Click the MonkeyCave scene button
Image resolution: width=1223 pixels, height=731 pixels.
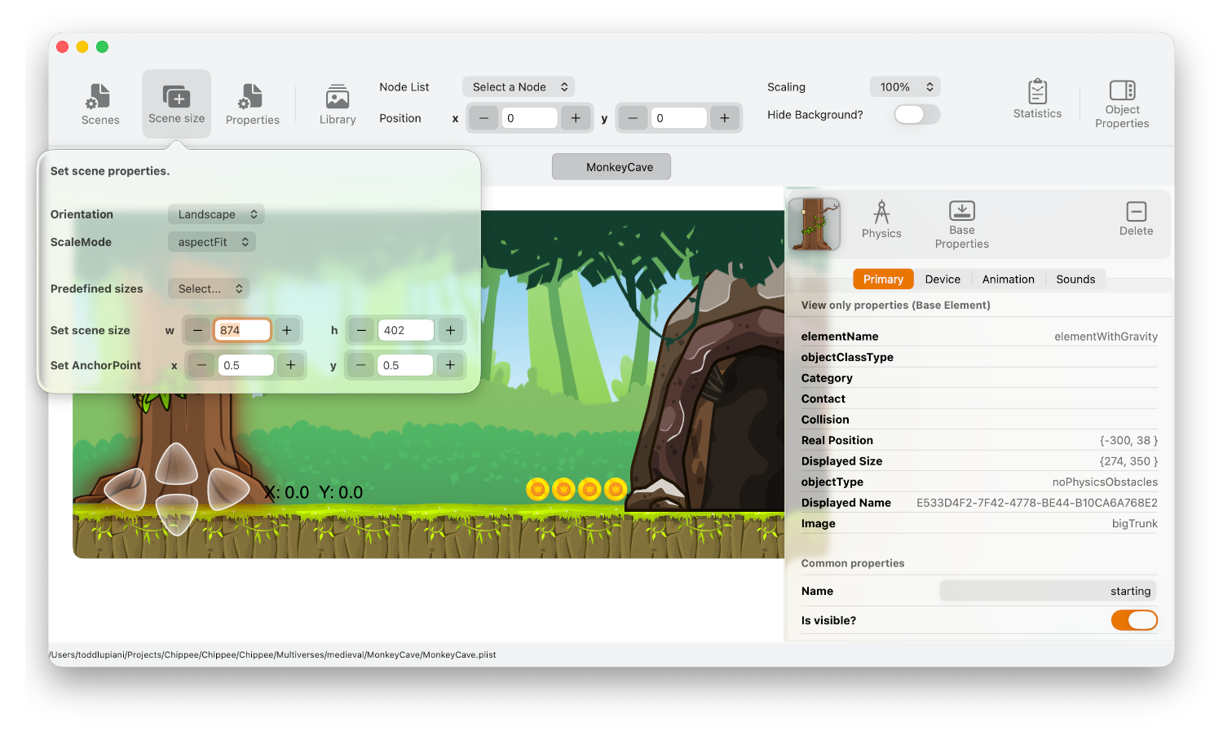(x=611, y=167)
